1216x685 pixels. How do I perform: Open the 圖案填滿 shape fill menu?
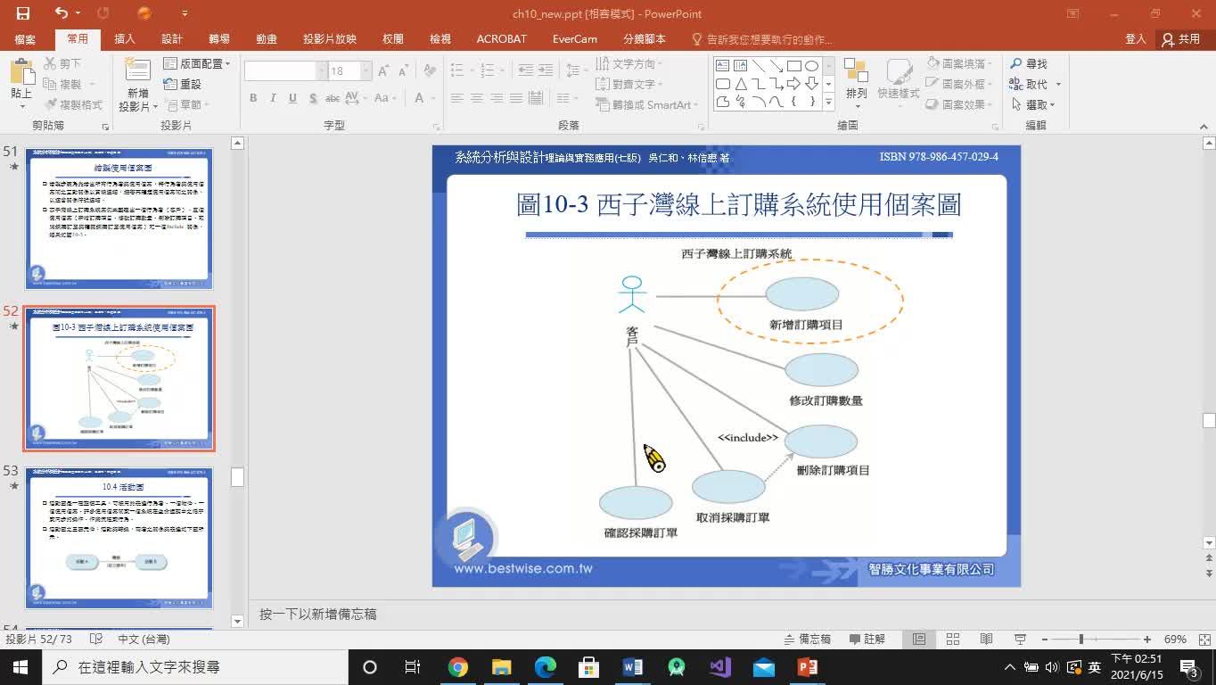click(x=960, y=64)
